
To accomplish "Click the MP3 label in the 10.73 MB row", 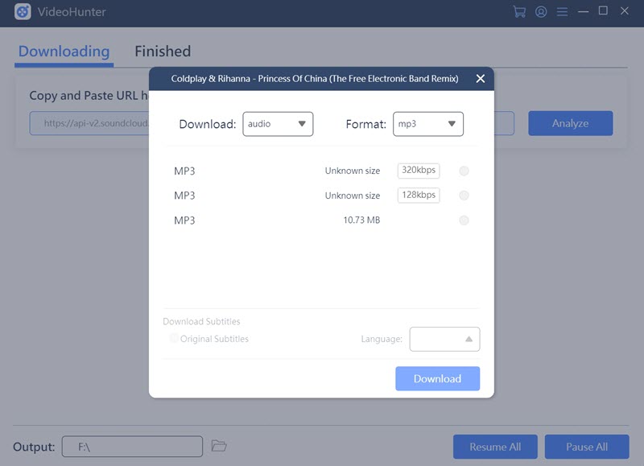I will [x=184, y=221].
